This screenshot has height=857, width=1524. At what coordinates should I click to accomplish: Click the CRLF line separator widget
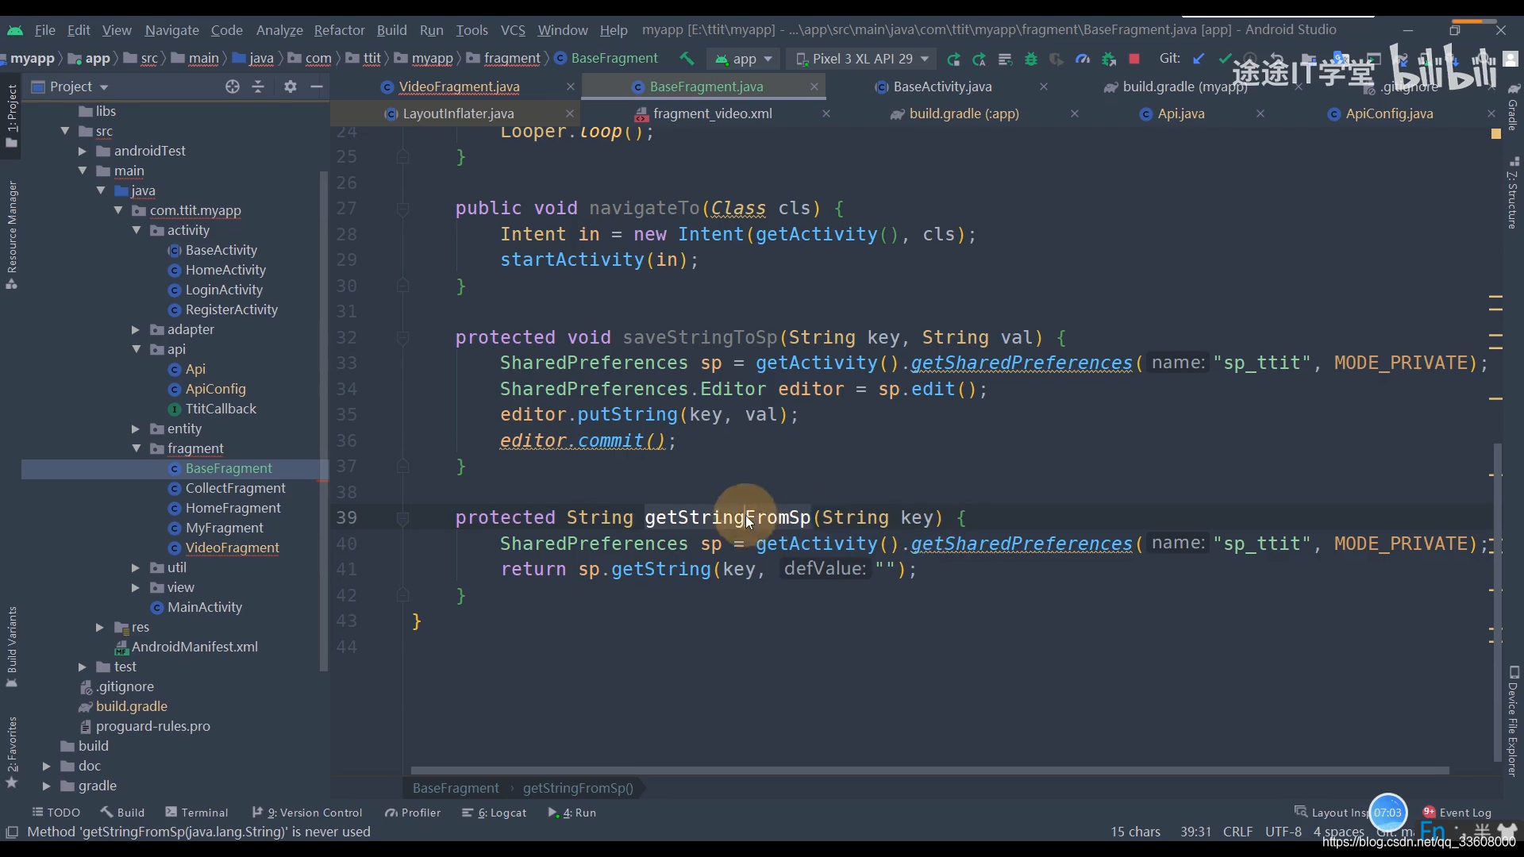coord(1238,832)
